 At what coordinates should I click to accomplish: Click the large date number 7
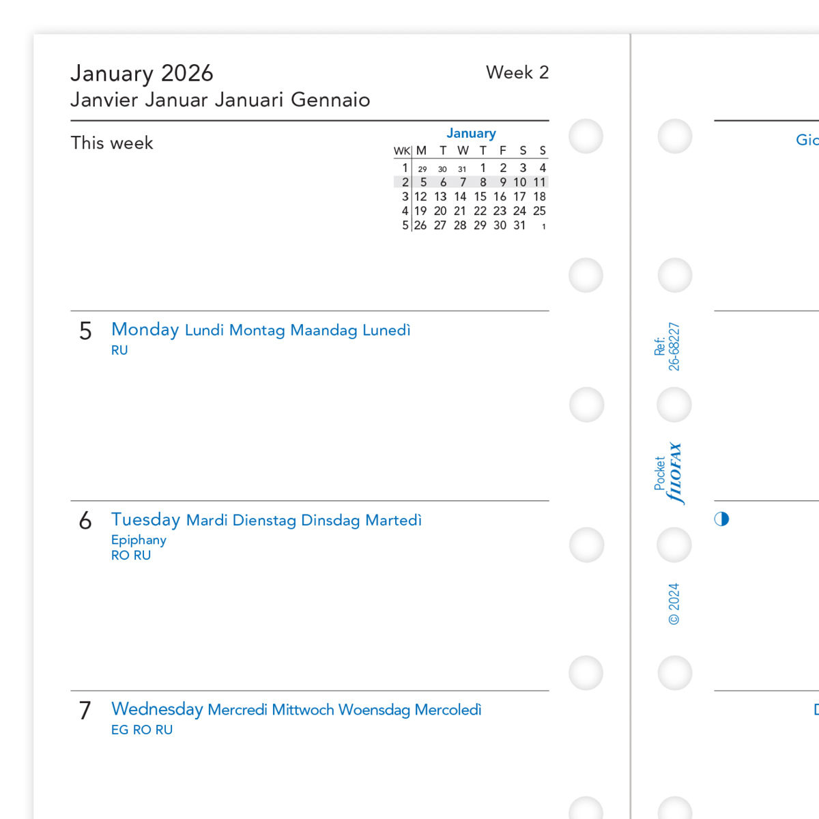pos(85,711)
